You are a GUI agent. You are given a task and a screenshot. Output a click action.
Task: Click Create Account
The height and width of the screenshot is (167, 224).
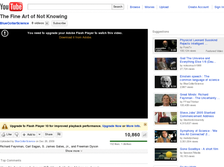tap(198, 7)
